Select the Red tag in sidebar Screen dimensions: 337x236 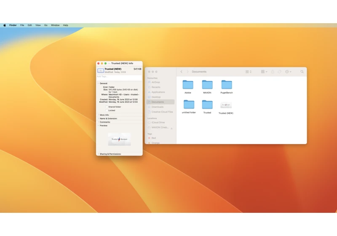pyautogui.click(x=153, y=138)
